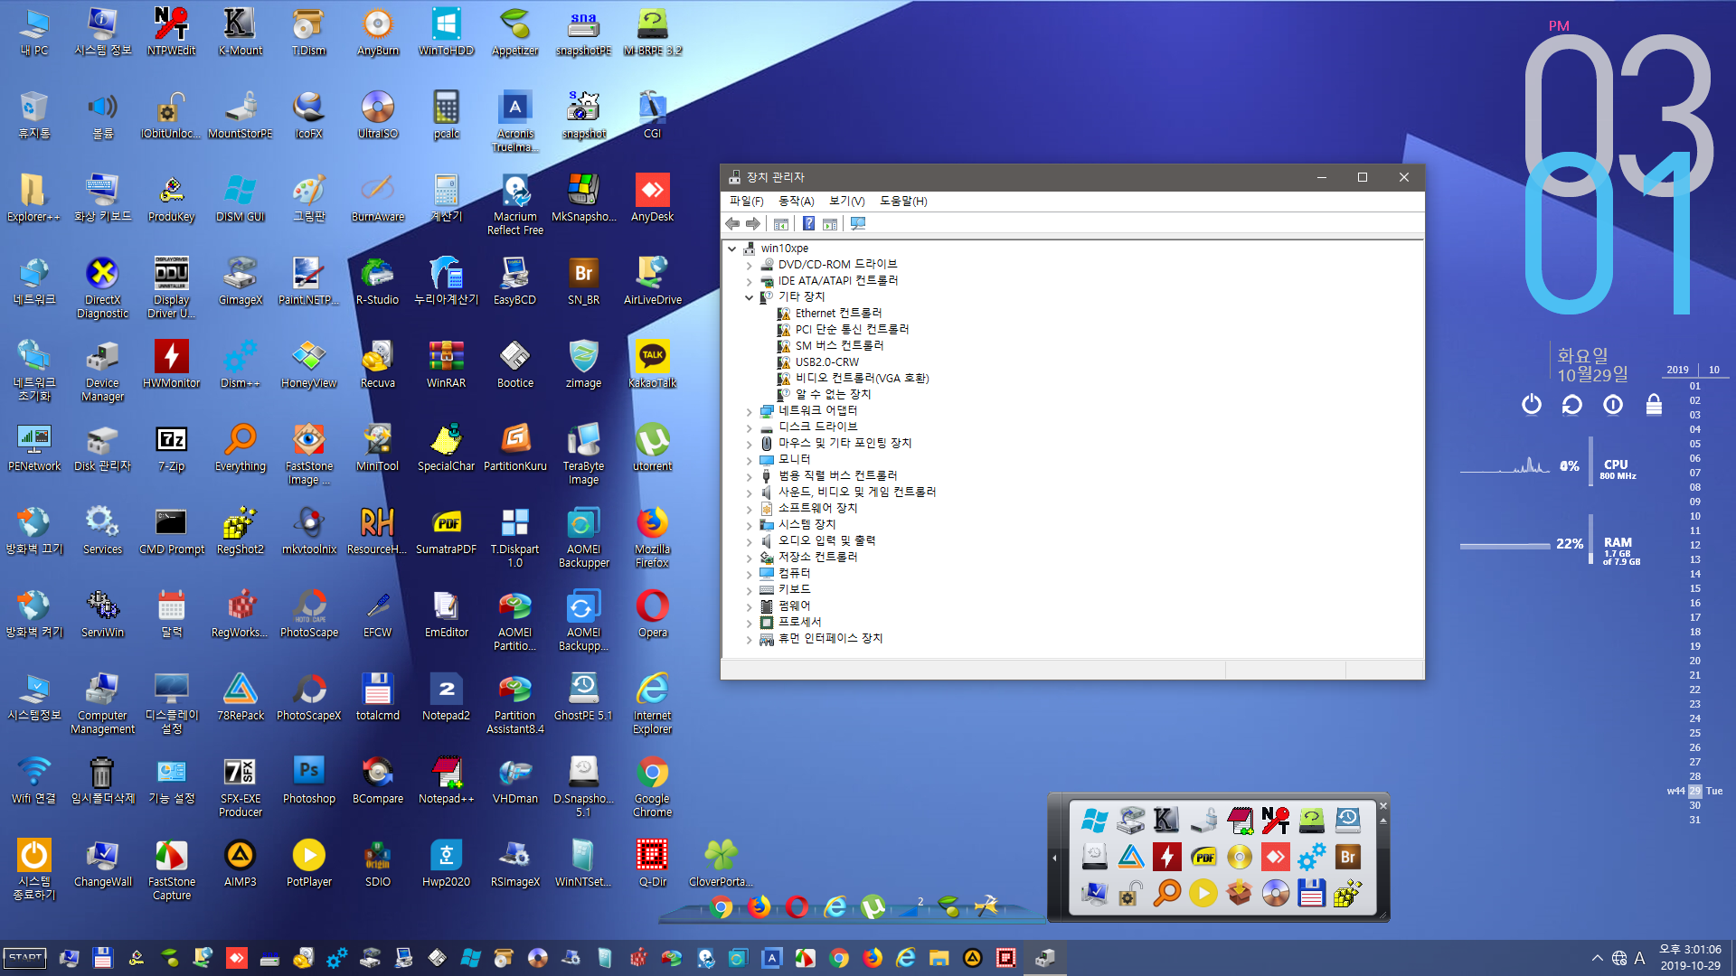
Task: Launch the KakaoTalk desktop icon
Action: (x=652, y=364)
